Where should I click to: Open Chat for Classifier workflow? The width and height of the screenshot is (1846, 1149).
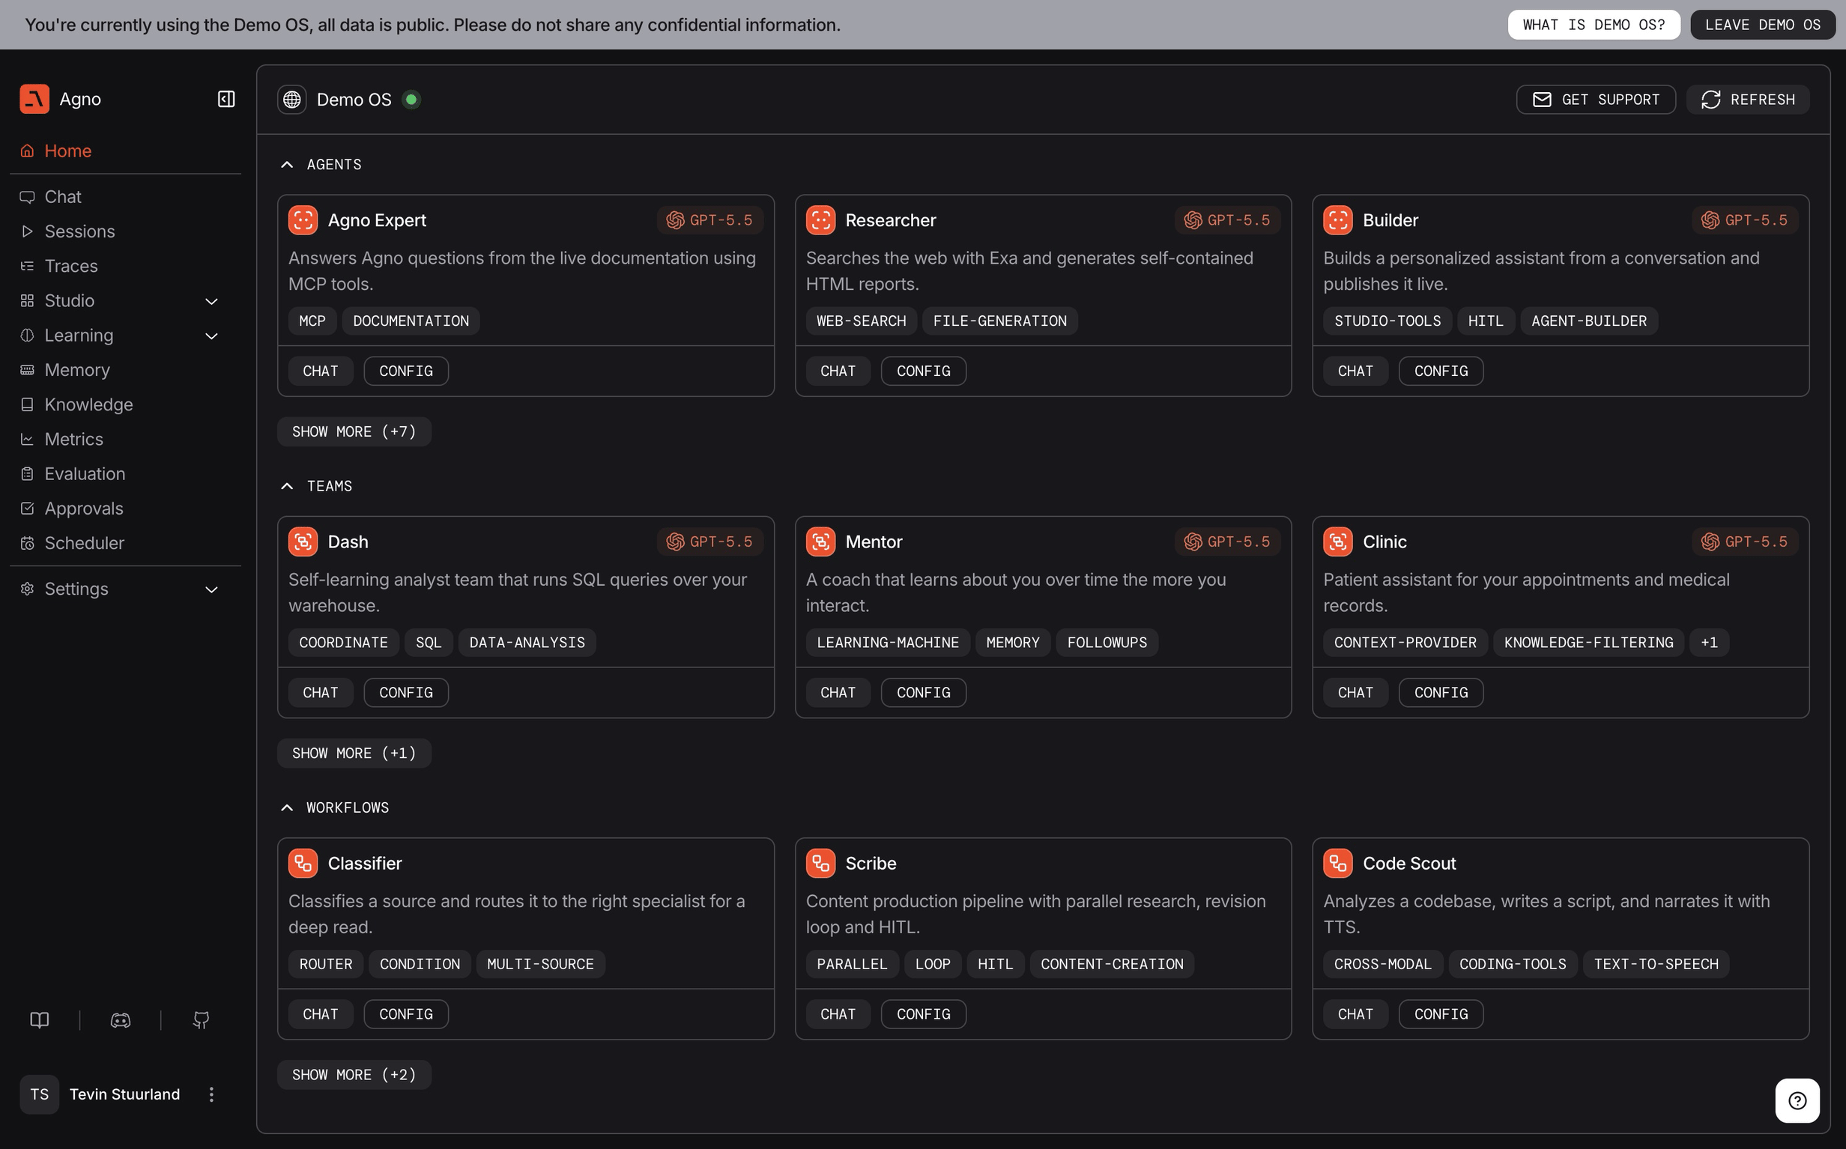pos(321,1013)
